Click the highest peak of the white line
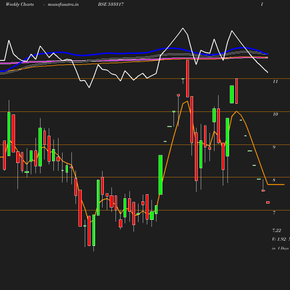This screenshot has width=290, height=290. coord(183,28)
